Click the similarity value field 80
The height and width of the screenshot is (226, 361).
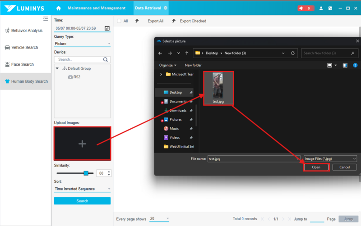click(102, 173)
